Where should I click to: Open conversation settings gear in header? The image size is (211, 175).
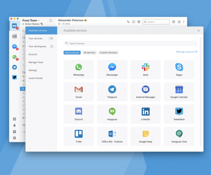(139, 22)
